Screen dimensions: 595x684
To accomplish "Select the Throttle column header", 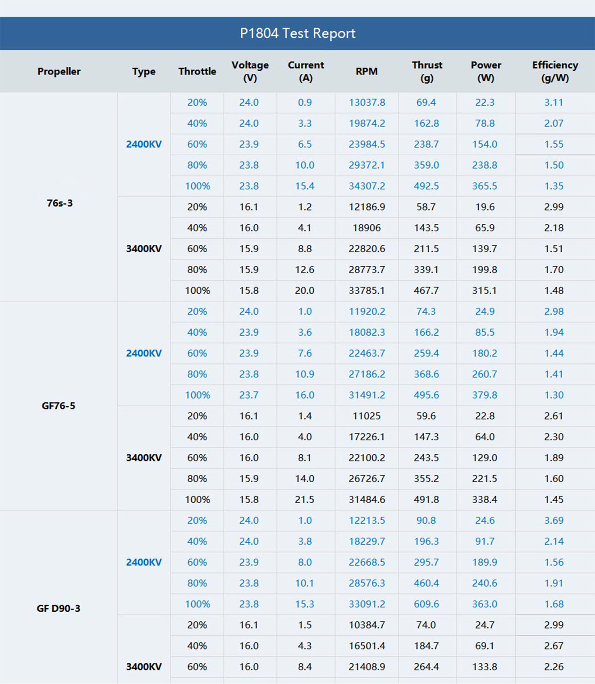I will [x=197, y=71].
